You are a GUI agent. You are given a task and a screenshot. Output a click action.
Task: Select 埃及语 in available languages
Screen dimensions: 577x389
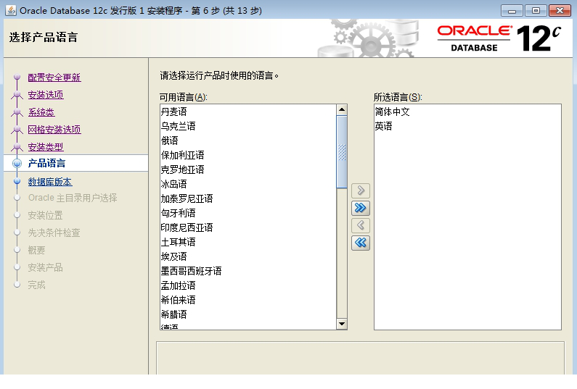coord(248,256)
